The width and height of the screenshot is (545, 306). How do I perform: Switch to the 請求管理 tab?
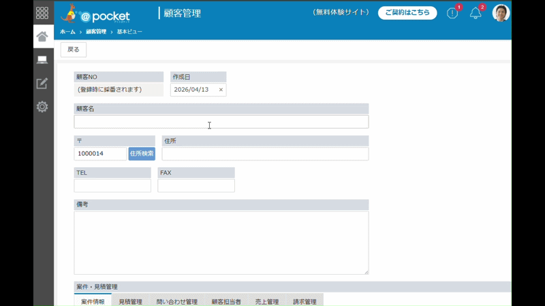(x=305, y=301)
